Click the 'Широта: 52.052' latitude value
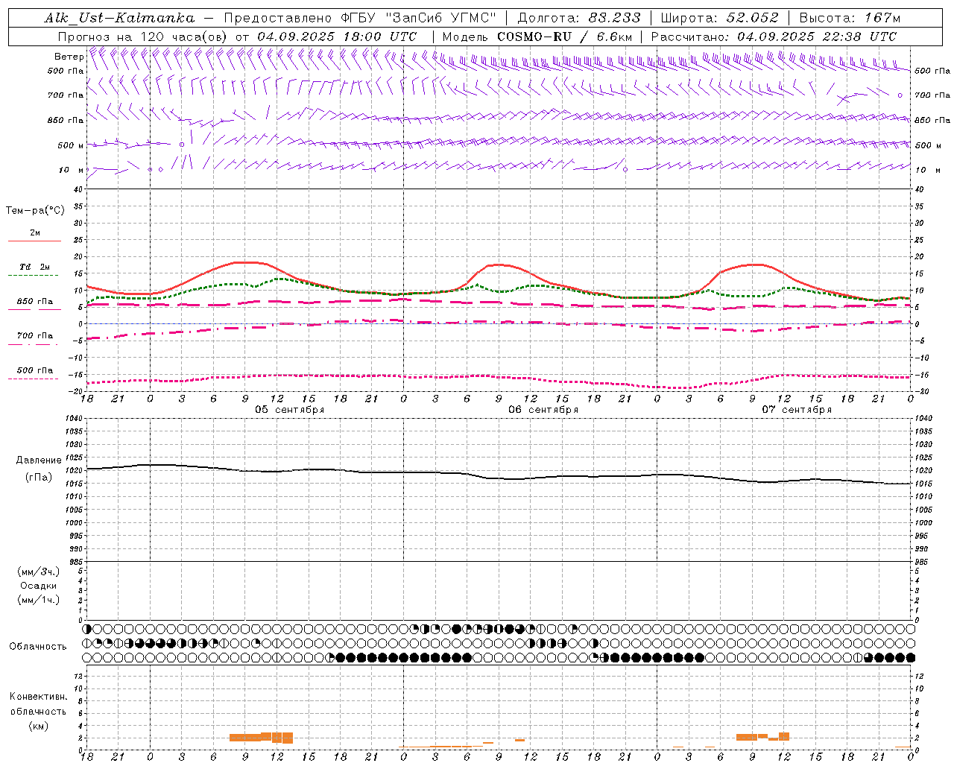The height and width of the screenshot is (763, 954). click(x=720, y=18)
